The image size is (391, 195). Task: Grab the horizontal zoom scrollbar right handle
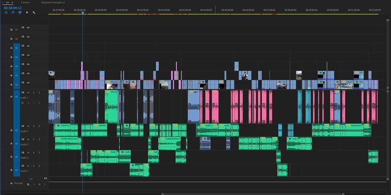pos(343,194)
